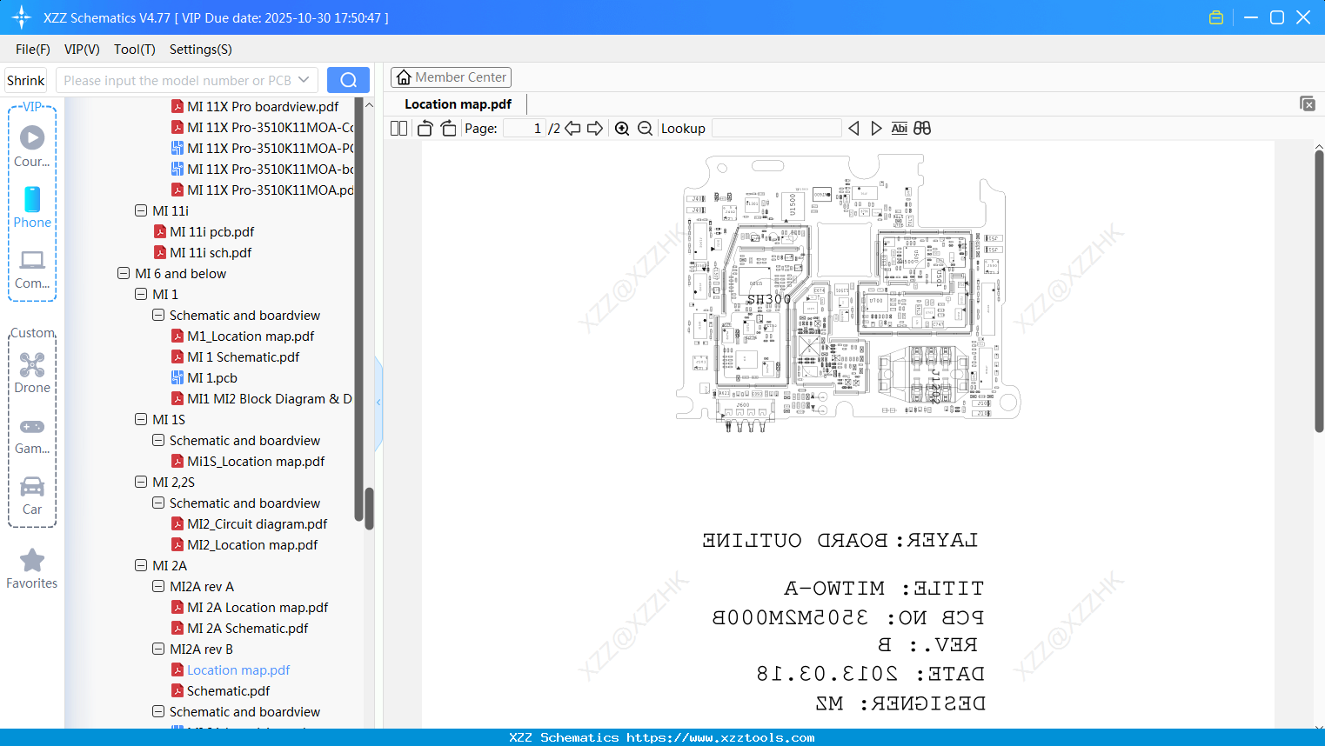Enable dual page view mode
Viewport: 1325px width, 746px height.
click(x=398, y=128)
